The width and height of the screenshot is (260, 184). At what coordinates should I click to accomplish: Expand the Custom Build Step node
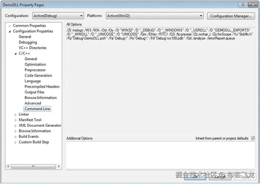16,142
